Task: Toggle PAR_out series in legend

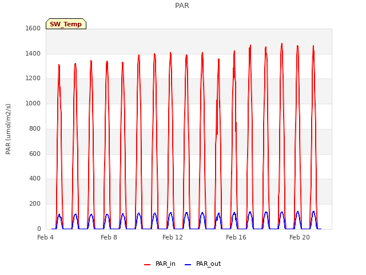Action: 202,264
